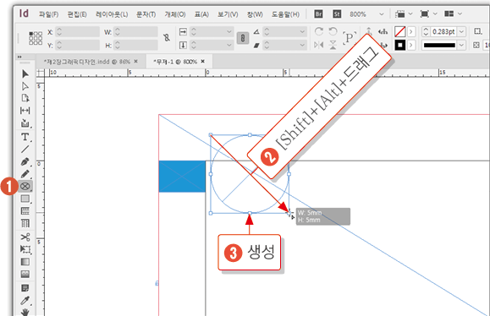Select the Eyedropper tool
The height and width of the screenshot is (316, 490).
coord(25,300)
